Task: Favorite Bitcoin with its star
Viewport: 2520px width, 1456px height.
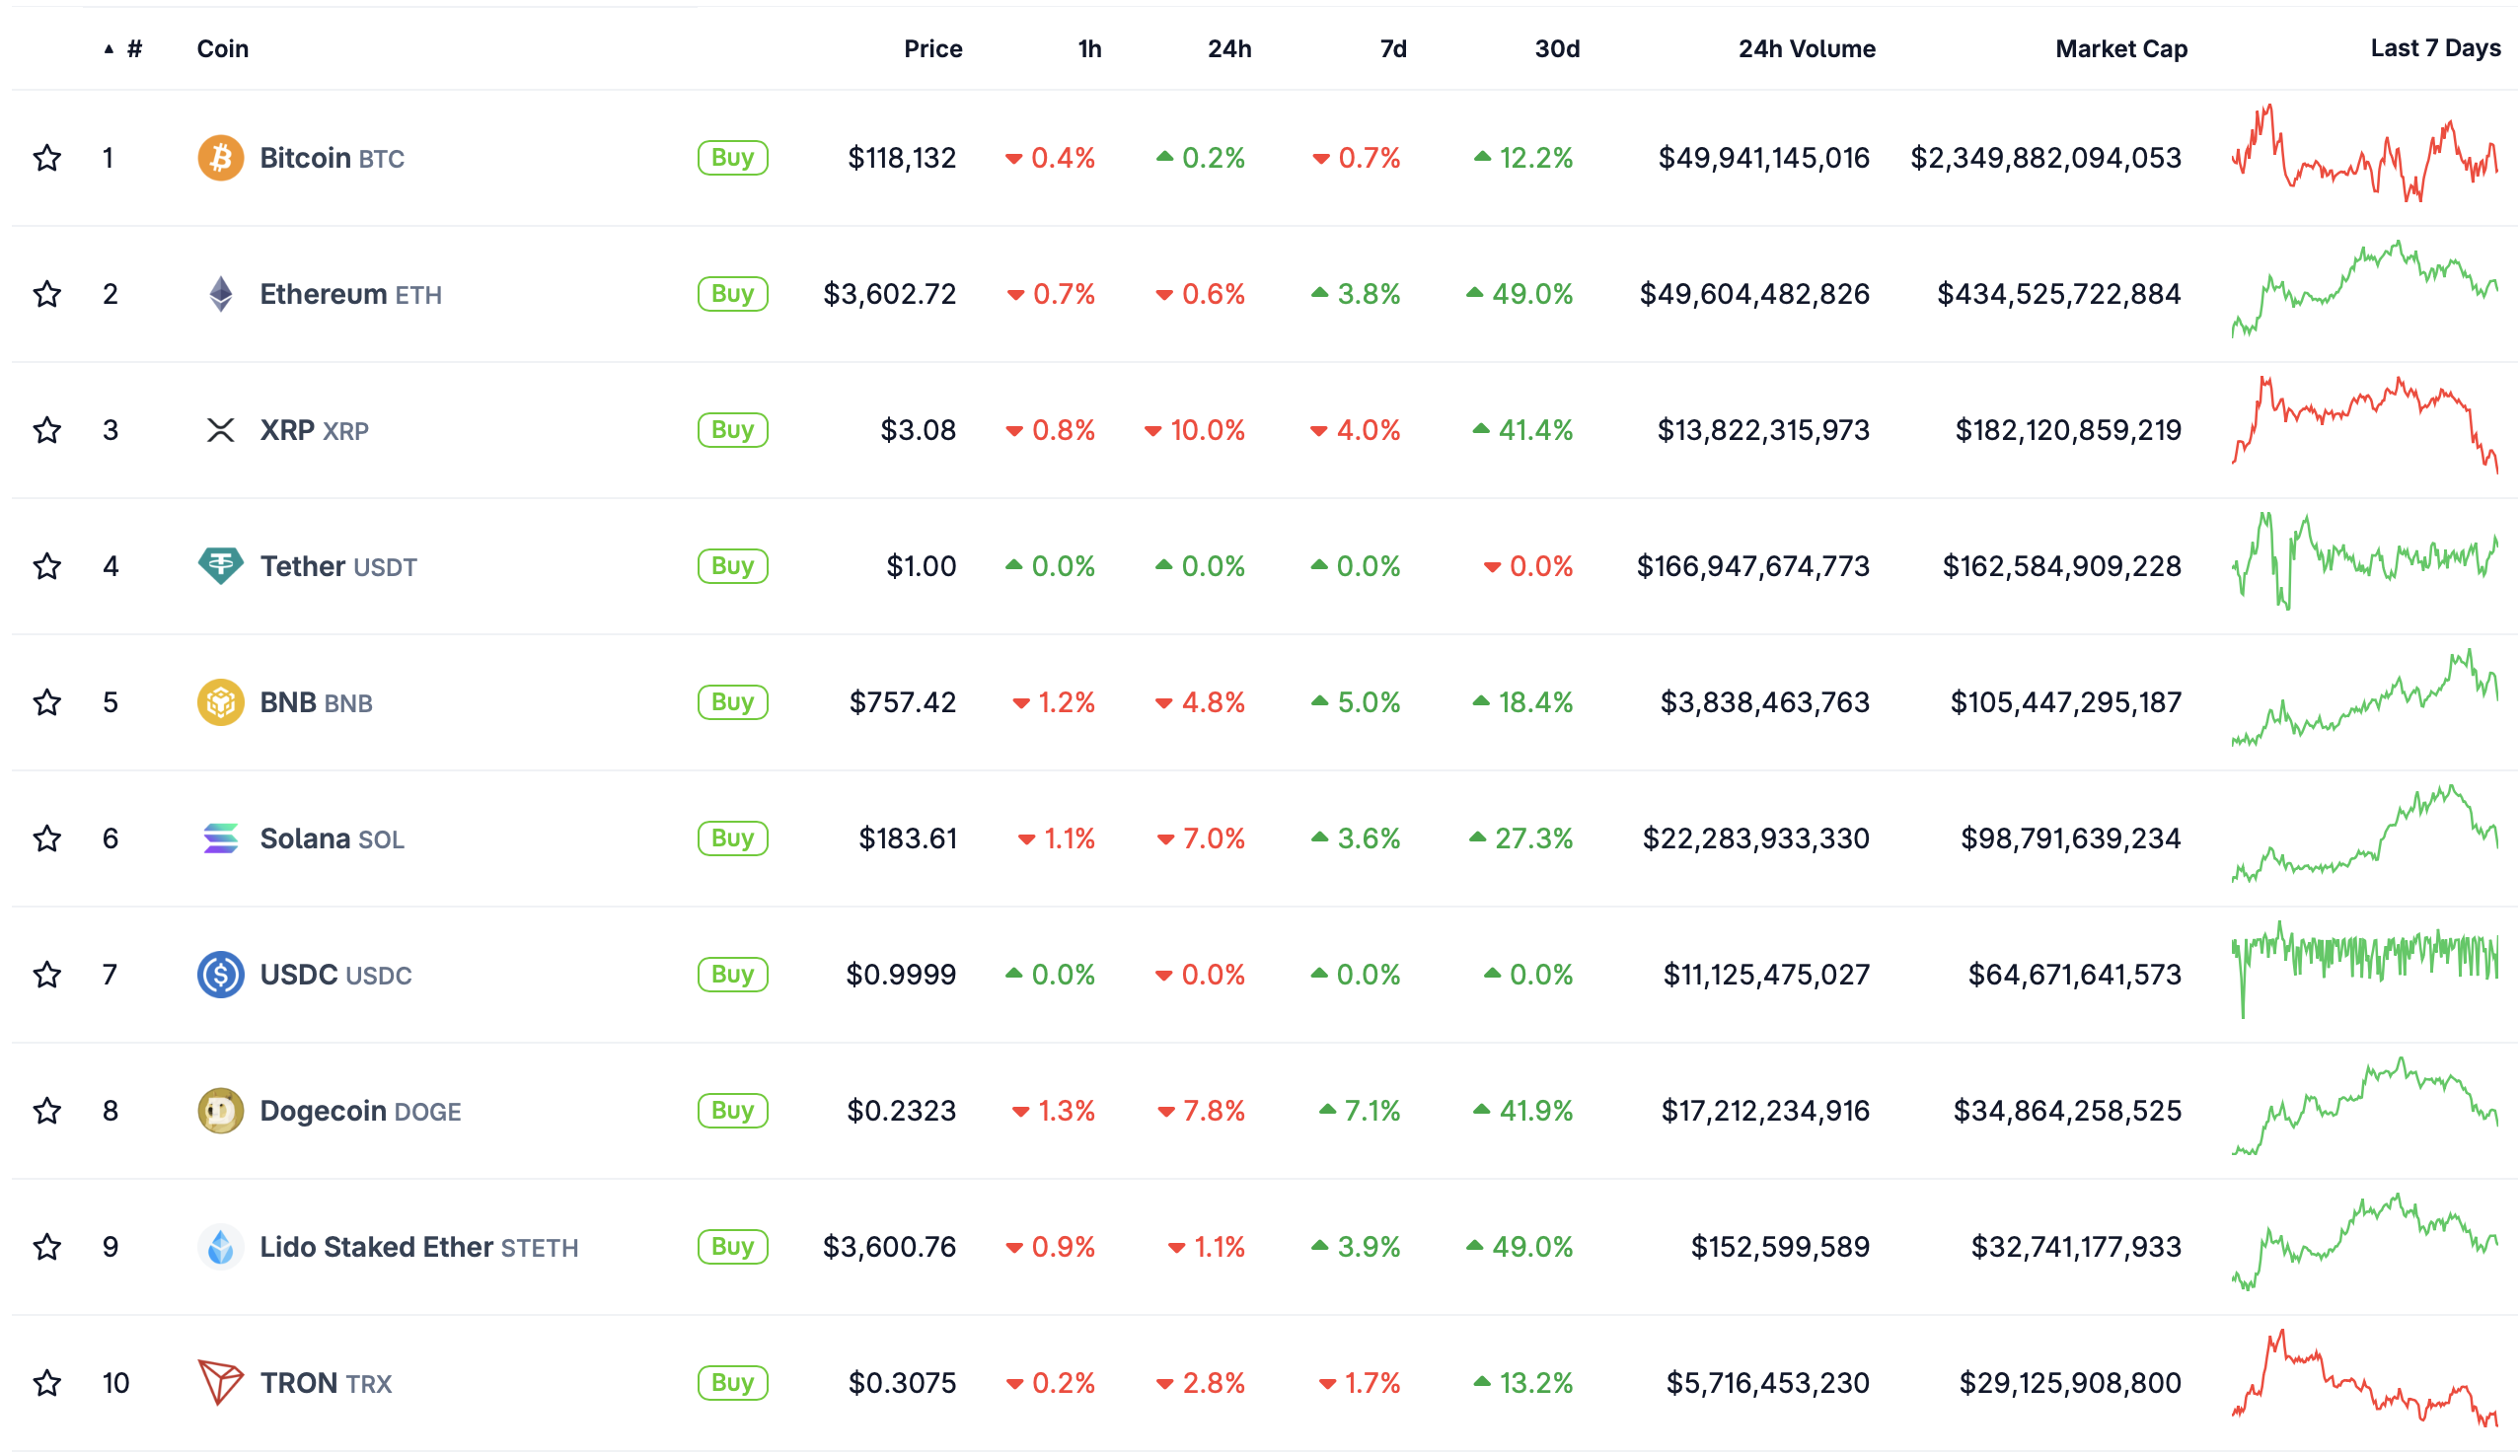Action: (47, 158)
